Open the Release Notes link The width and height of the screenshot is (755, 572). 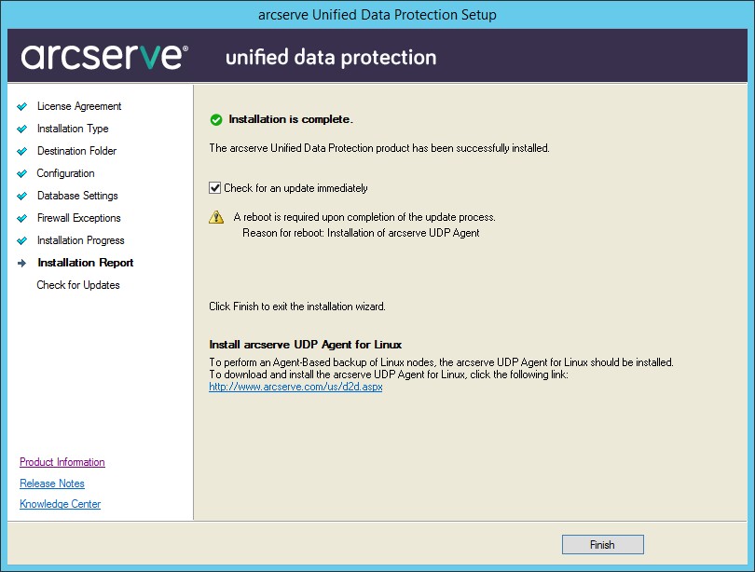pos(52,483)
